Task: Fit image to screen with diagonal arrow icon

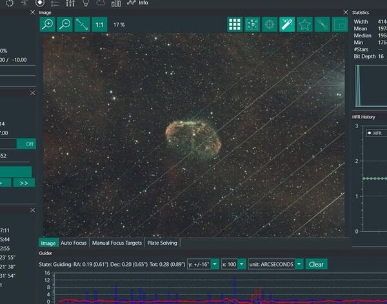Action: tap(82, 24)
